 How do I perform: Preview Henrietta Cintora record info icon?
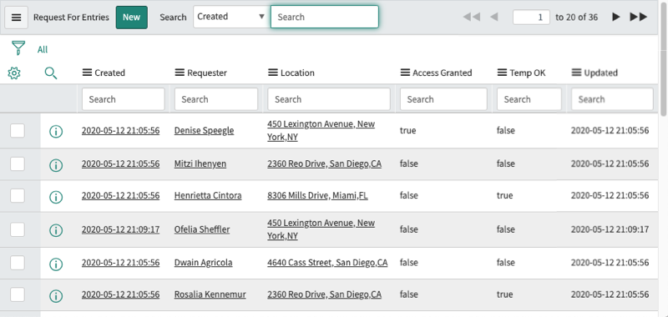click(56, 197)
